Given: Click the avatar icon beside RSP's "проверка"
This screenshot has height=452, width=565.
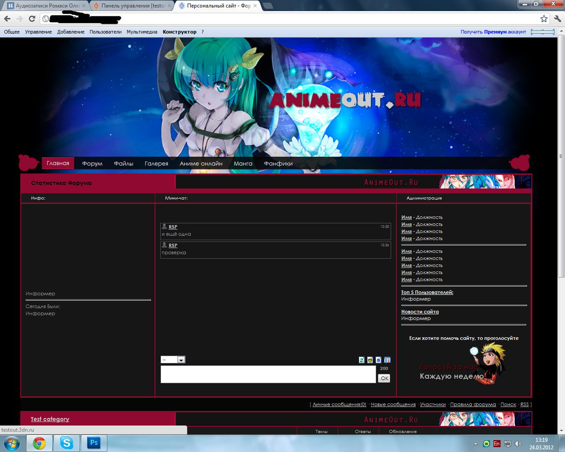Looking at the screenshot, I should coord(164,245).
